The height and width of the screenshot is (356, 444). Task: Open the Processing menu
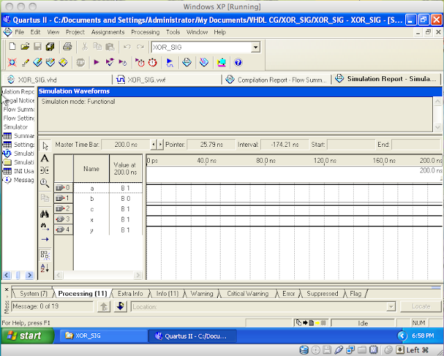(145, 32)
